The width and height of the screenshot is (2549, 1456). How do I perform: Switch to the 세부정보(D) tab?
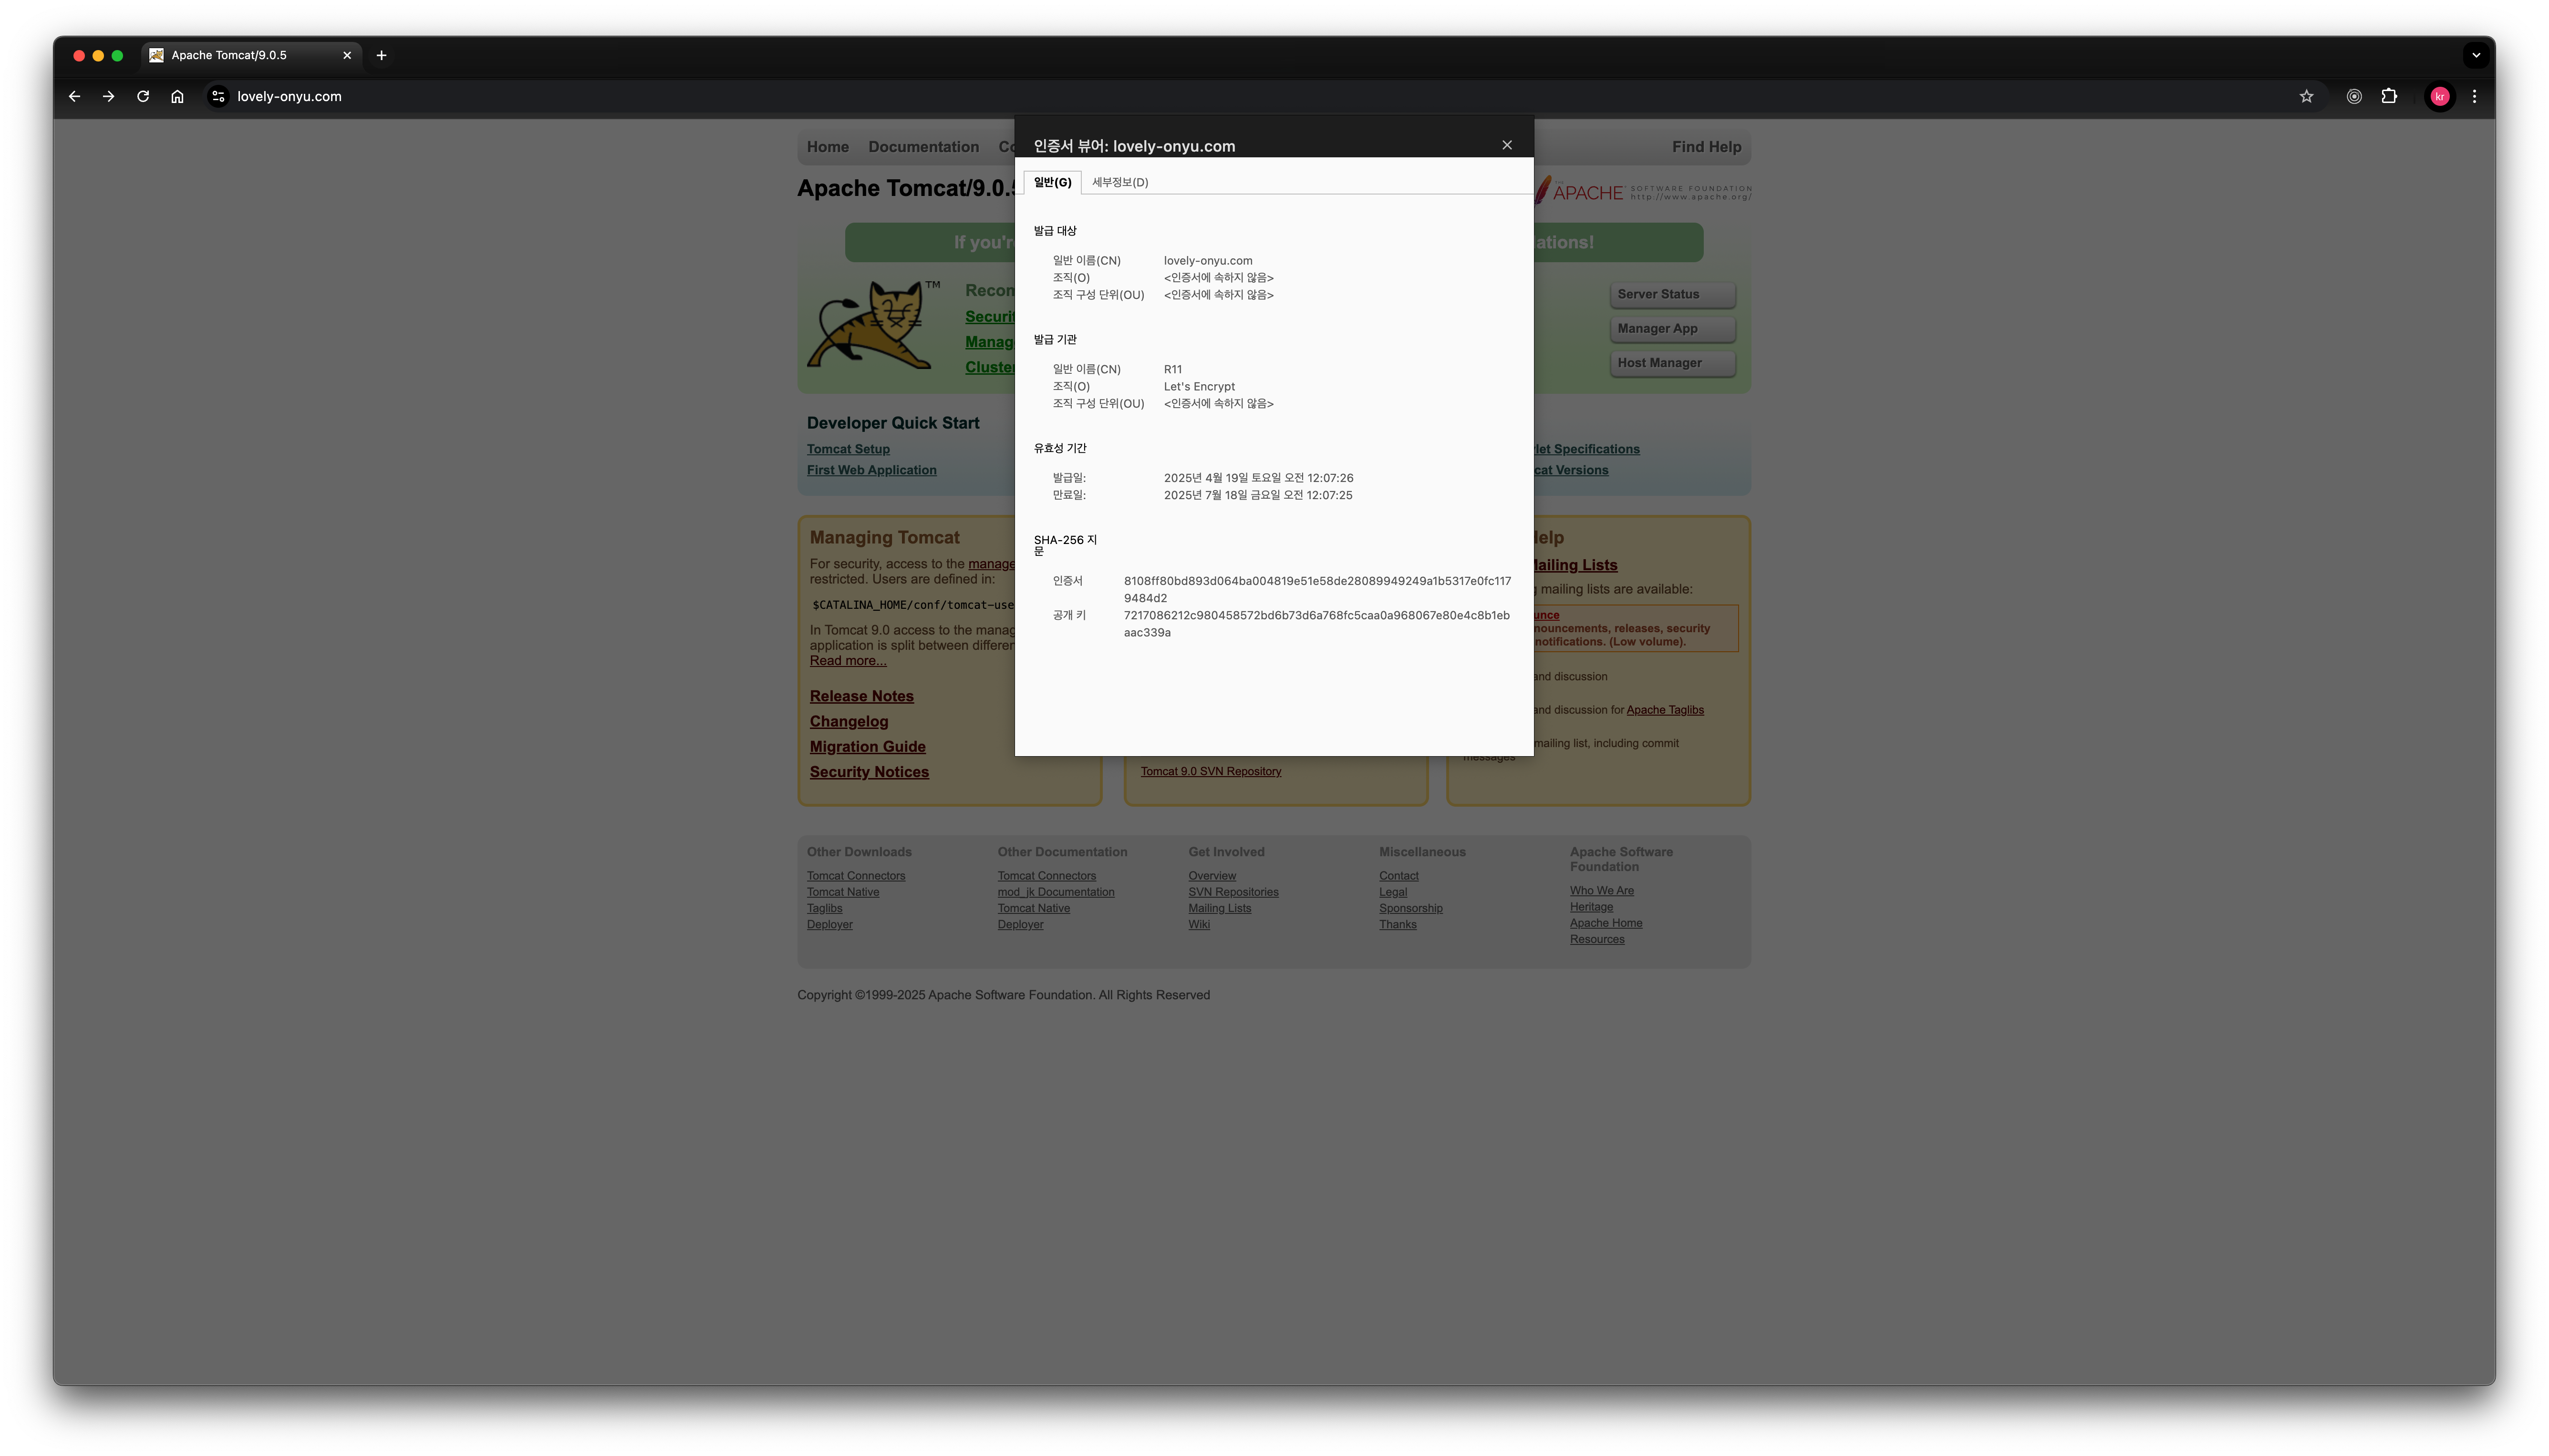1119,182
